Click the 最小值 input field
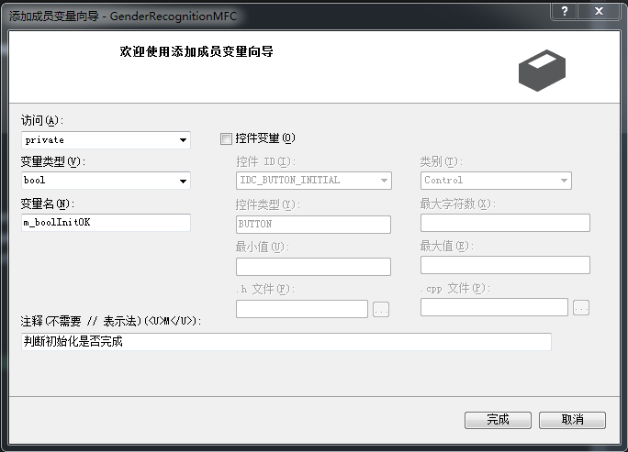The width and height of the screenshot is (628, 452). pyautogui.click(x=313, y=267)
